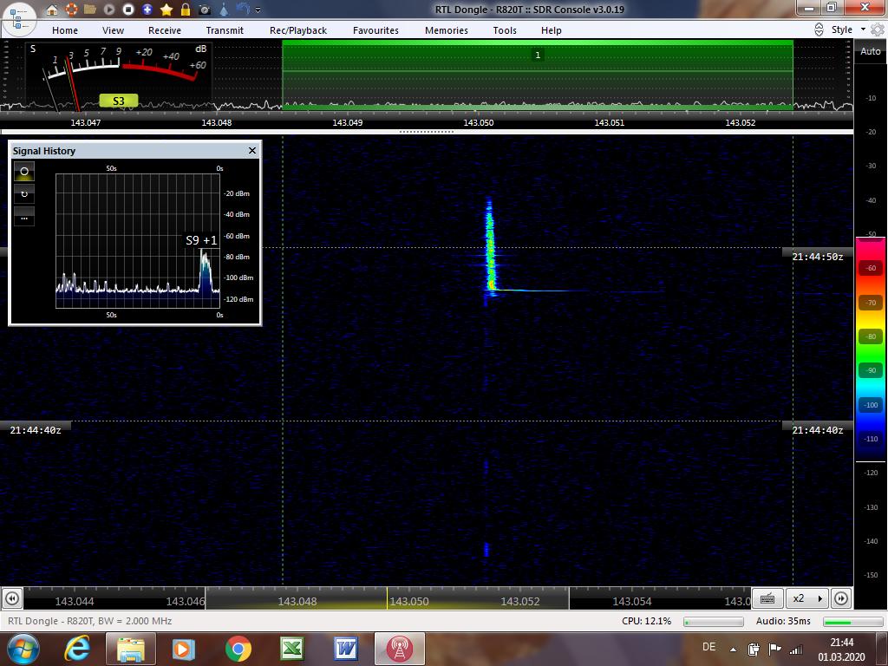The height and width of the screenshot is (666, 888).
Task: Click the blue undo arrow icon
Action: tap(243, 9)
